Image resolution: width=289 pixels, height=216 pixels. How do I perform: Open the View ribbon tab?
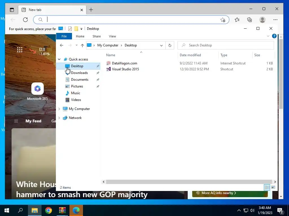pyautogui.click(x=112, y=36)
